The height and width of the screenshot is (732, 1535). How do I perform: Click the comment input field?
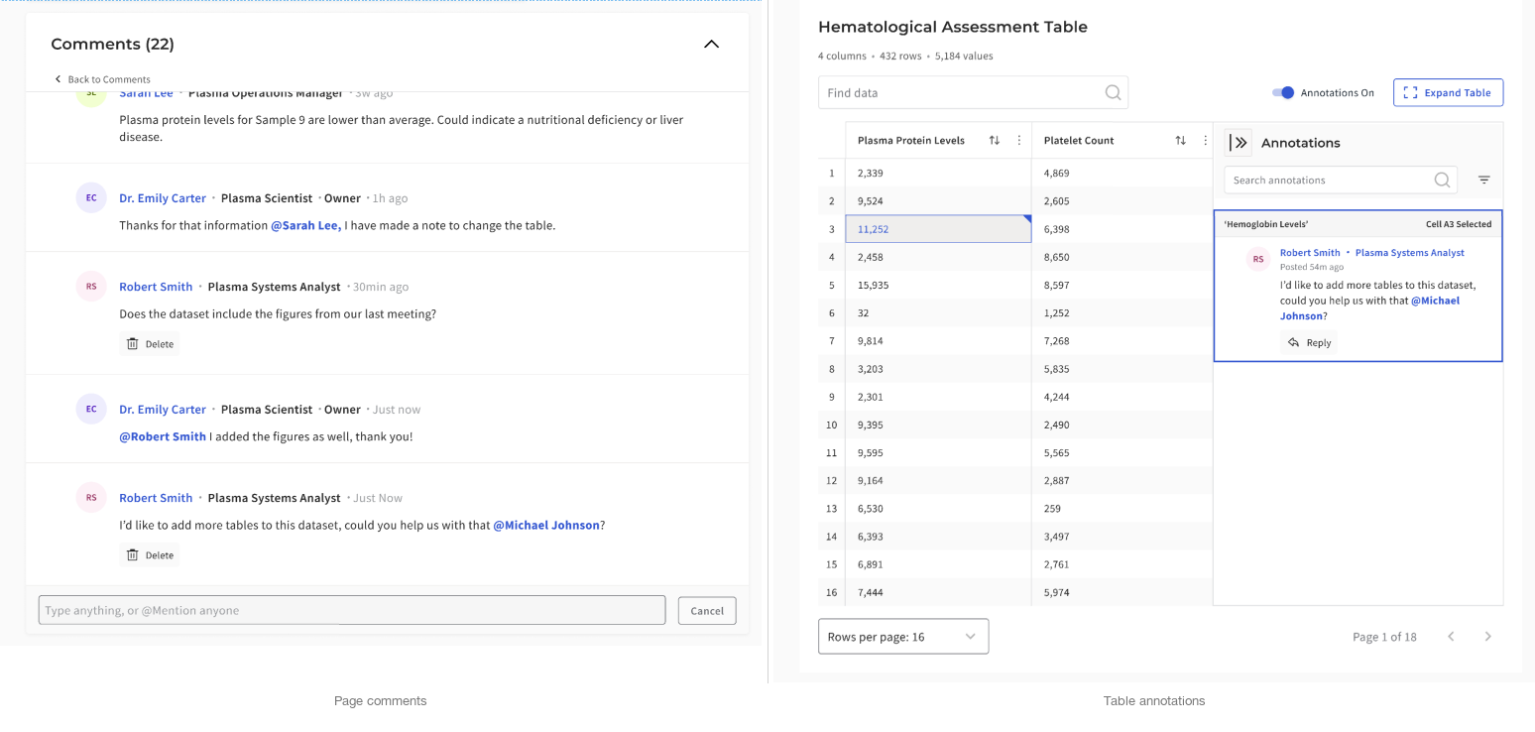click(351, 610)
